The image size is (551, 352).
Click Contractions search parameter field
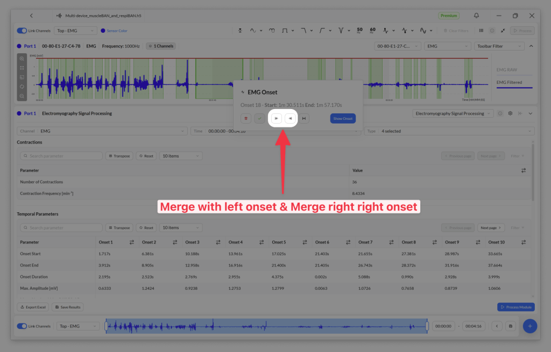coord(61,156)
